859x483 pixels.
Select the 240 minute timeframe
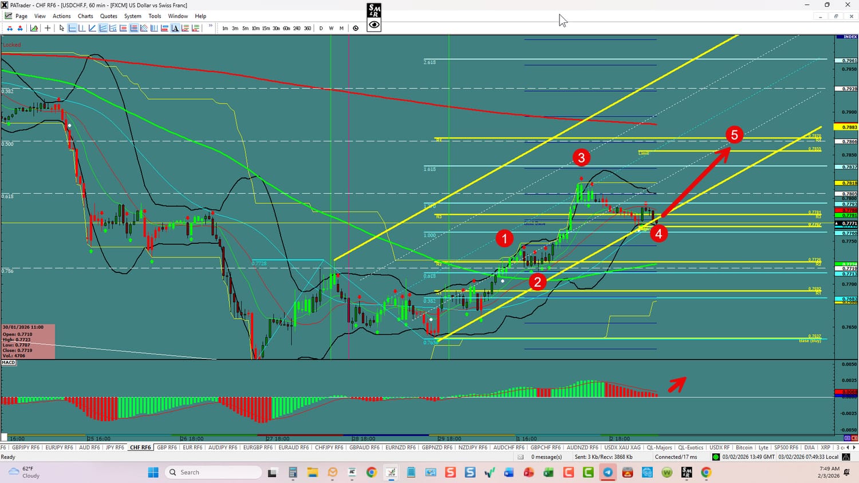(x=297, y=28)
